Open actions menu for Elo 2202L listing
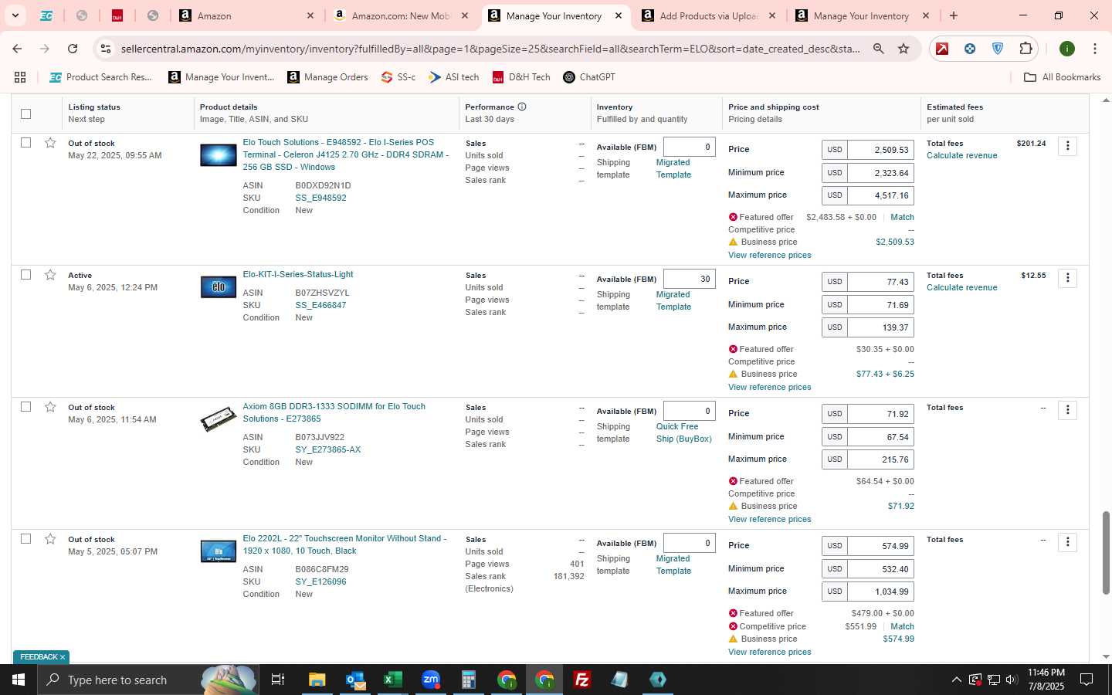This screenshot has width=1112, height=695. 1067,542
